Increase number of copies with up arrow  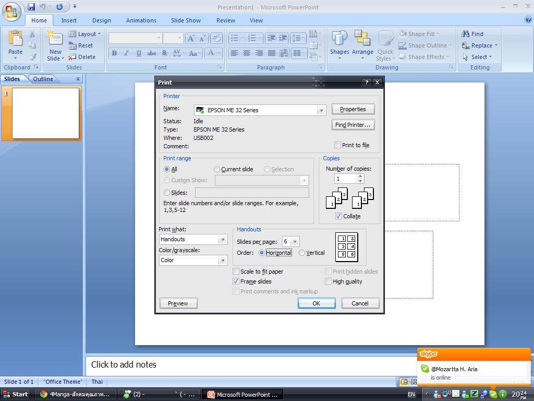click(x=360, y=176)
